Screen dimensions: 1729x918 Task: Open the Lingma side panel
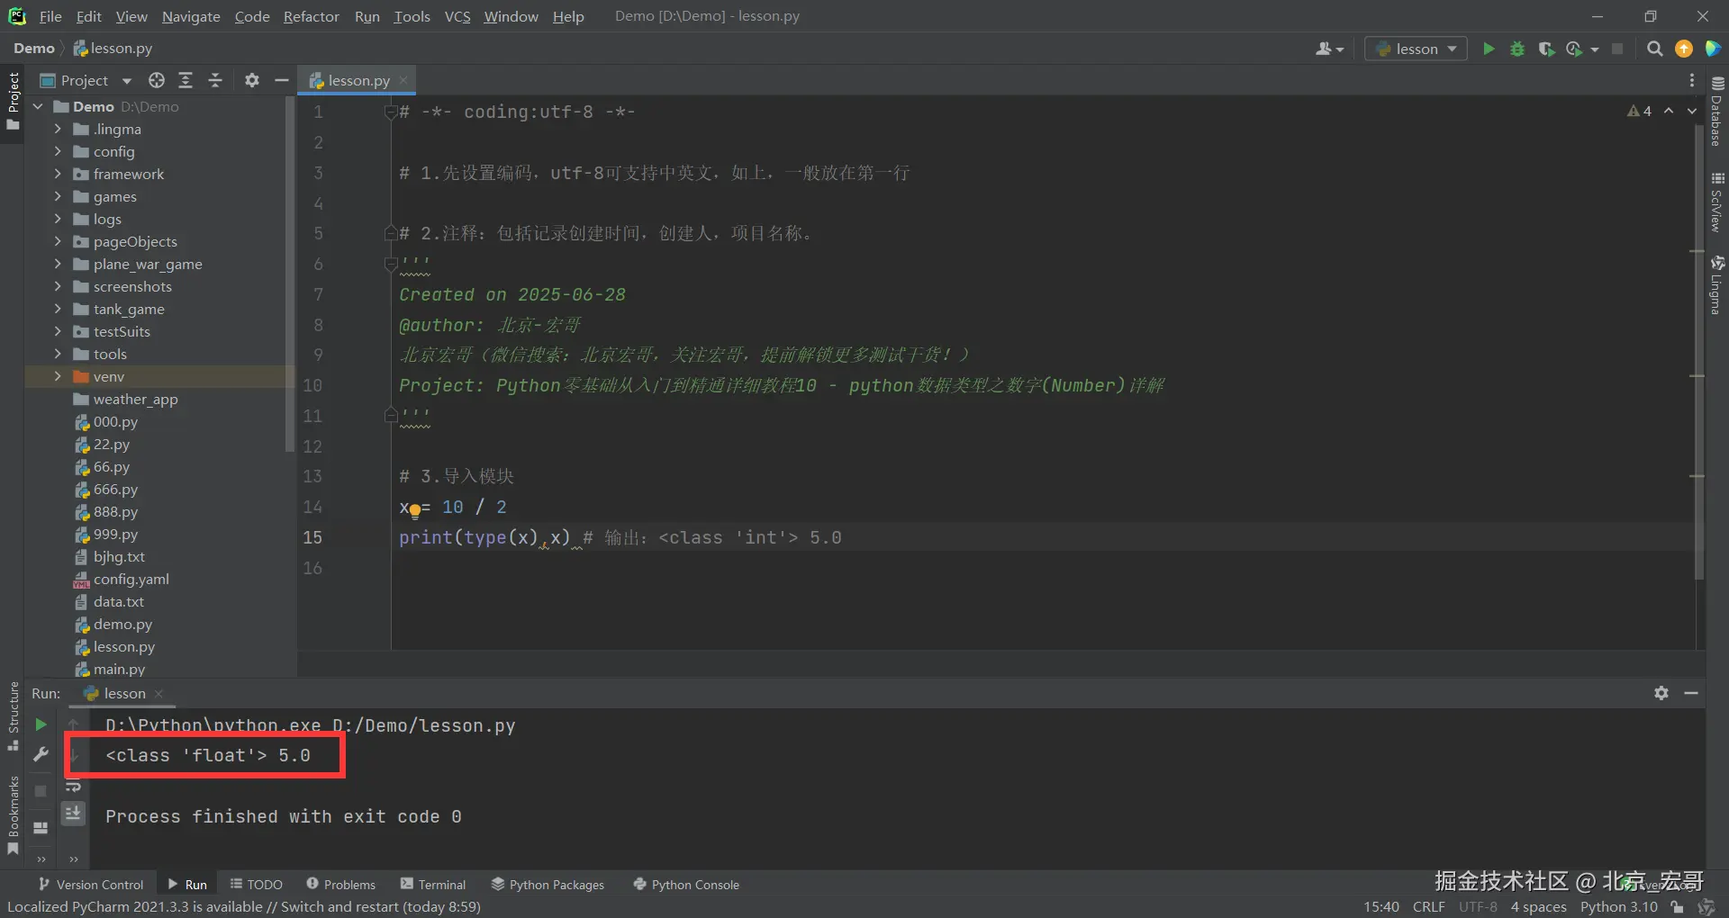click(1717, 284)
